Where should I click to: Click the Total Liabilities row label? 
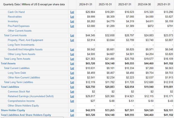(x=10, y=87)
